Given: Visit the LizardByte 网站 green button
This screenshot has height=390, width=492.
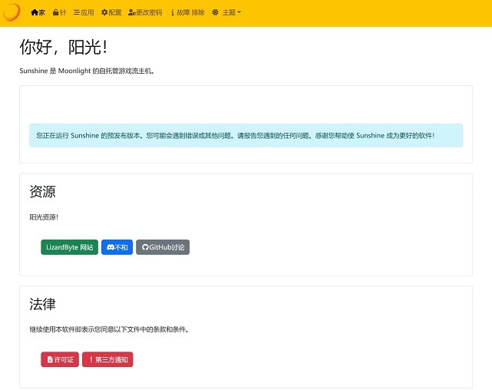Looking at the screenshot, I should (x=69, y=247).
